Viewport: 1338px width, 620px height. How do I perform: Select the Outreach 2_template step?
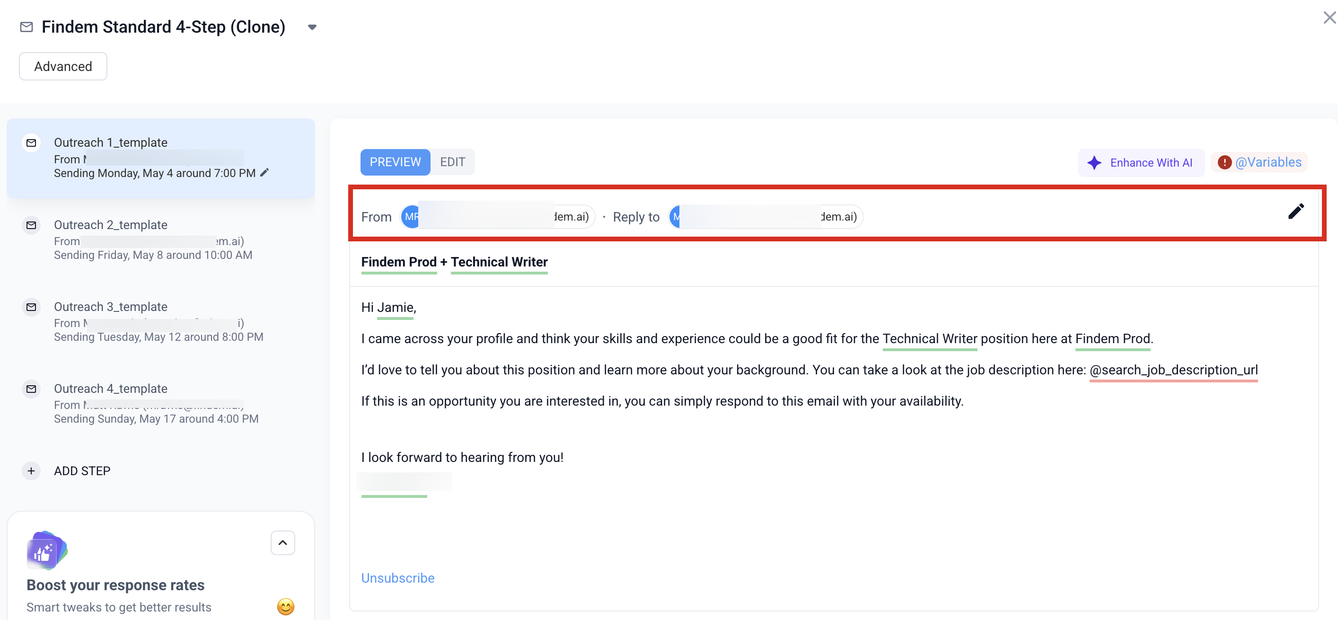(161, 239)
